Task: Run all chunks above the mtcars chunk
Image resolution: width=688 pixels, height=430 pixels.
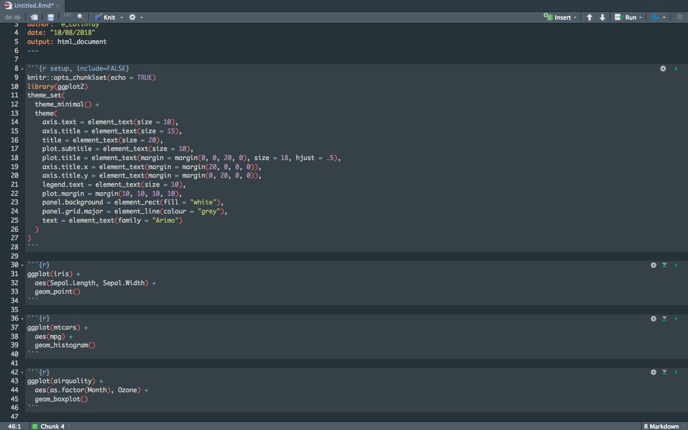Action: [664, 318]
